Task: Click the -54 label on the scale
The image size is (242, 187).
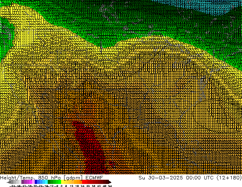Action: point(12,186)
